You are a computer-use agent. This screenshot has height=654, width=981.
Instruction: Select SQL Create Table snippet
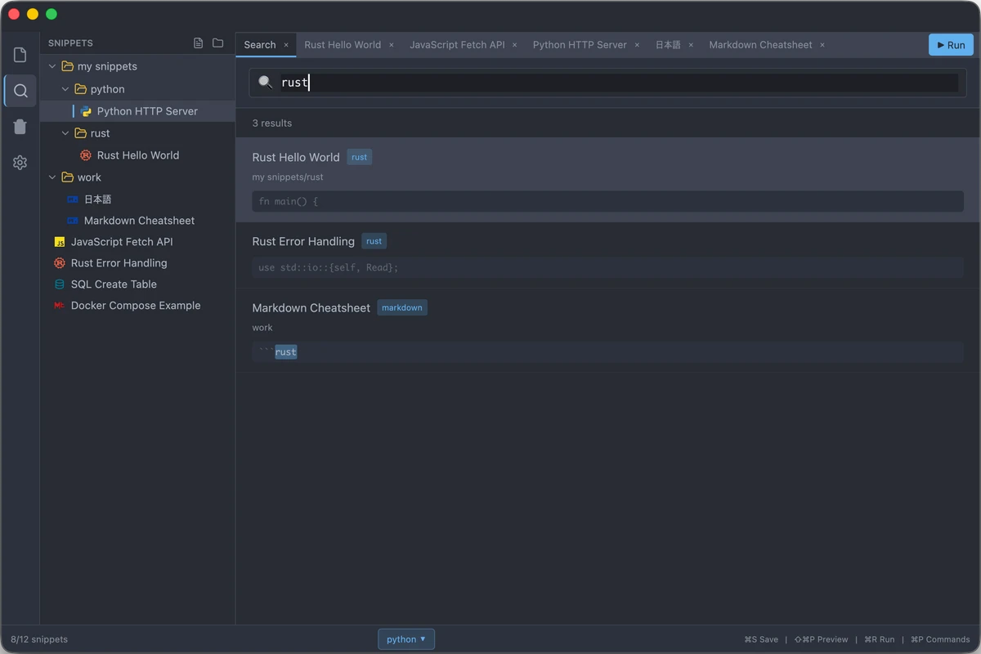[x=137, y=284]
